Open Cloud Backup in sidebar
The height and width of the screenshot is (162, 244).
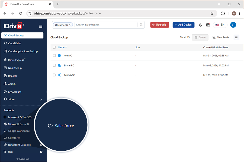tap(22, 35)
